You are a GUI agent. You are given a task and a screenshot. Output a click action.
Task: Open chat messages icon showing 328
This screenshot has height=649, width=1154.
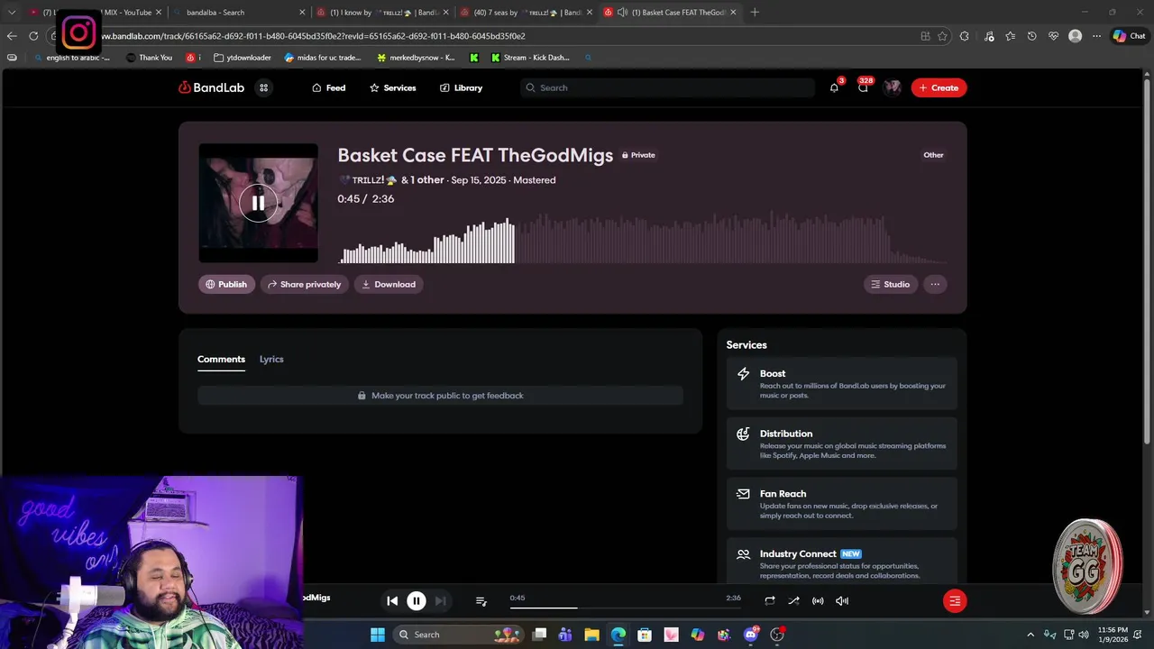863,87
